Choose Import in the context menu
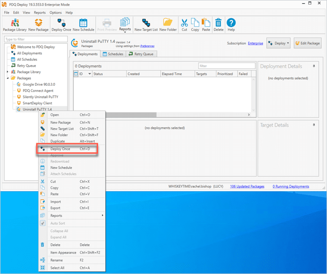The height and width of the screenshot is (274, 327). point(72,202)
